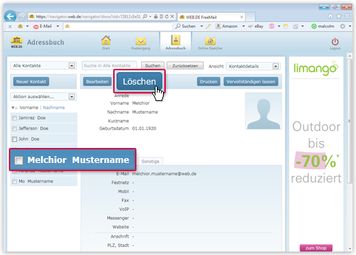356x255 pixels.
Task: Open the Kontaktdetails Ansicht dropdown
Action: [253, 66]
